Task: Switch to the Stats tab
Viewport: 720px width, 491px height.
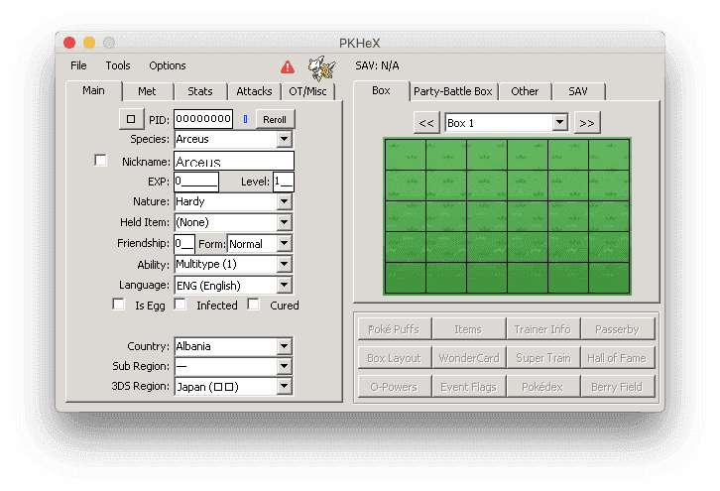Action: [200, 91]
